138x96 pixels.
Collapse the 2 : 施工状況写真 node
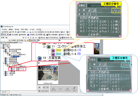click(x=4, y=51)
